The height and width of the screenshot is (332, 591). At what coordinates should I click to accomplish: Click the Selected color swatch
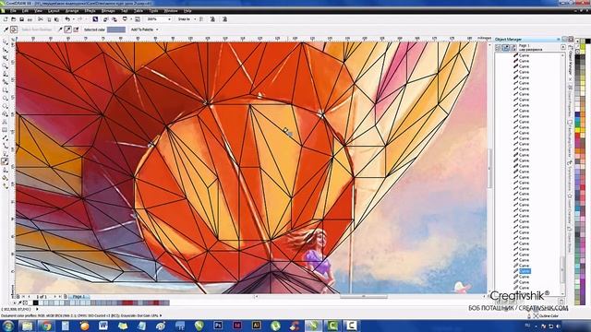pos(116,30)
